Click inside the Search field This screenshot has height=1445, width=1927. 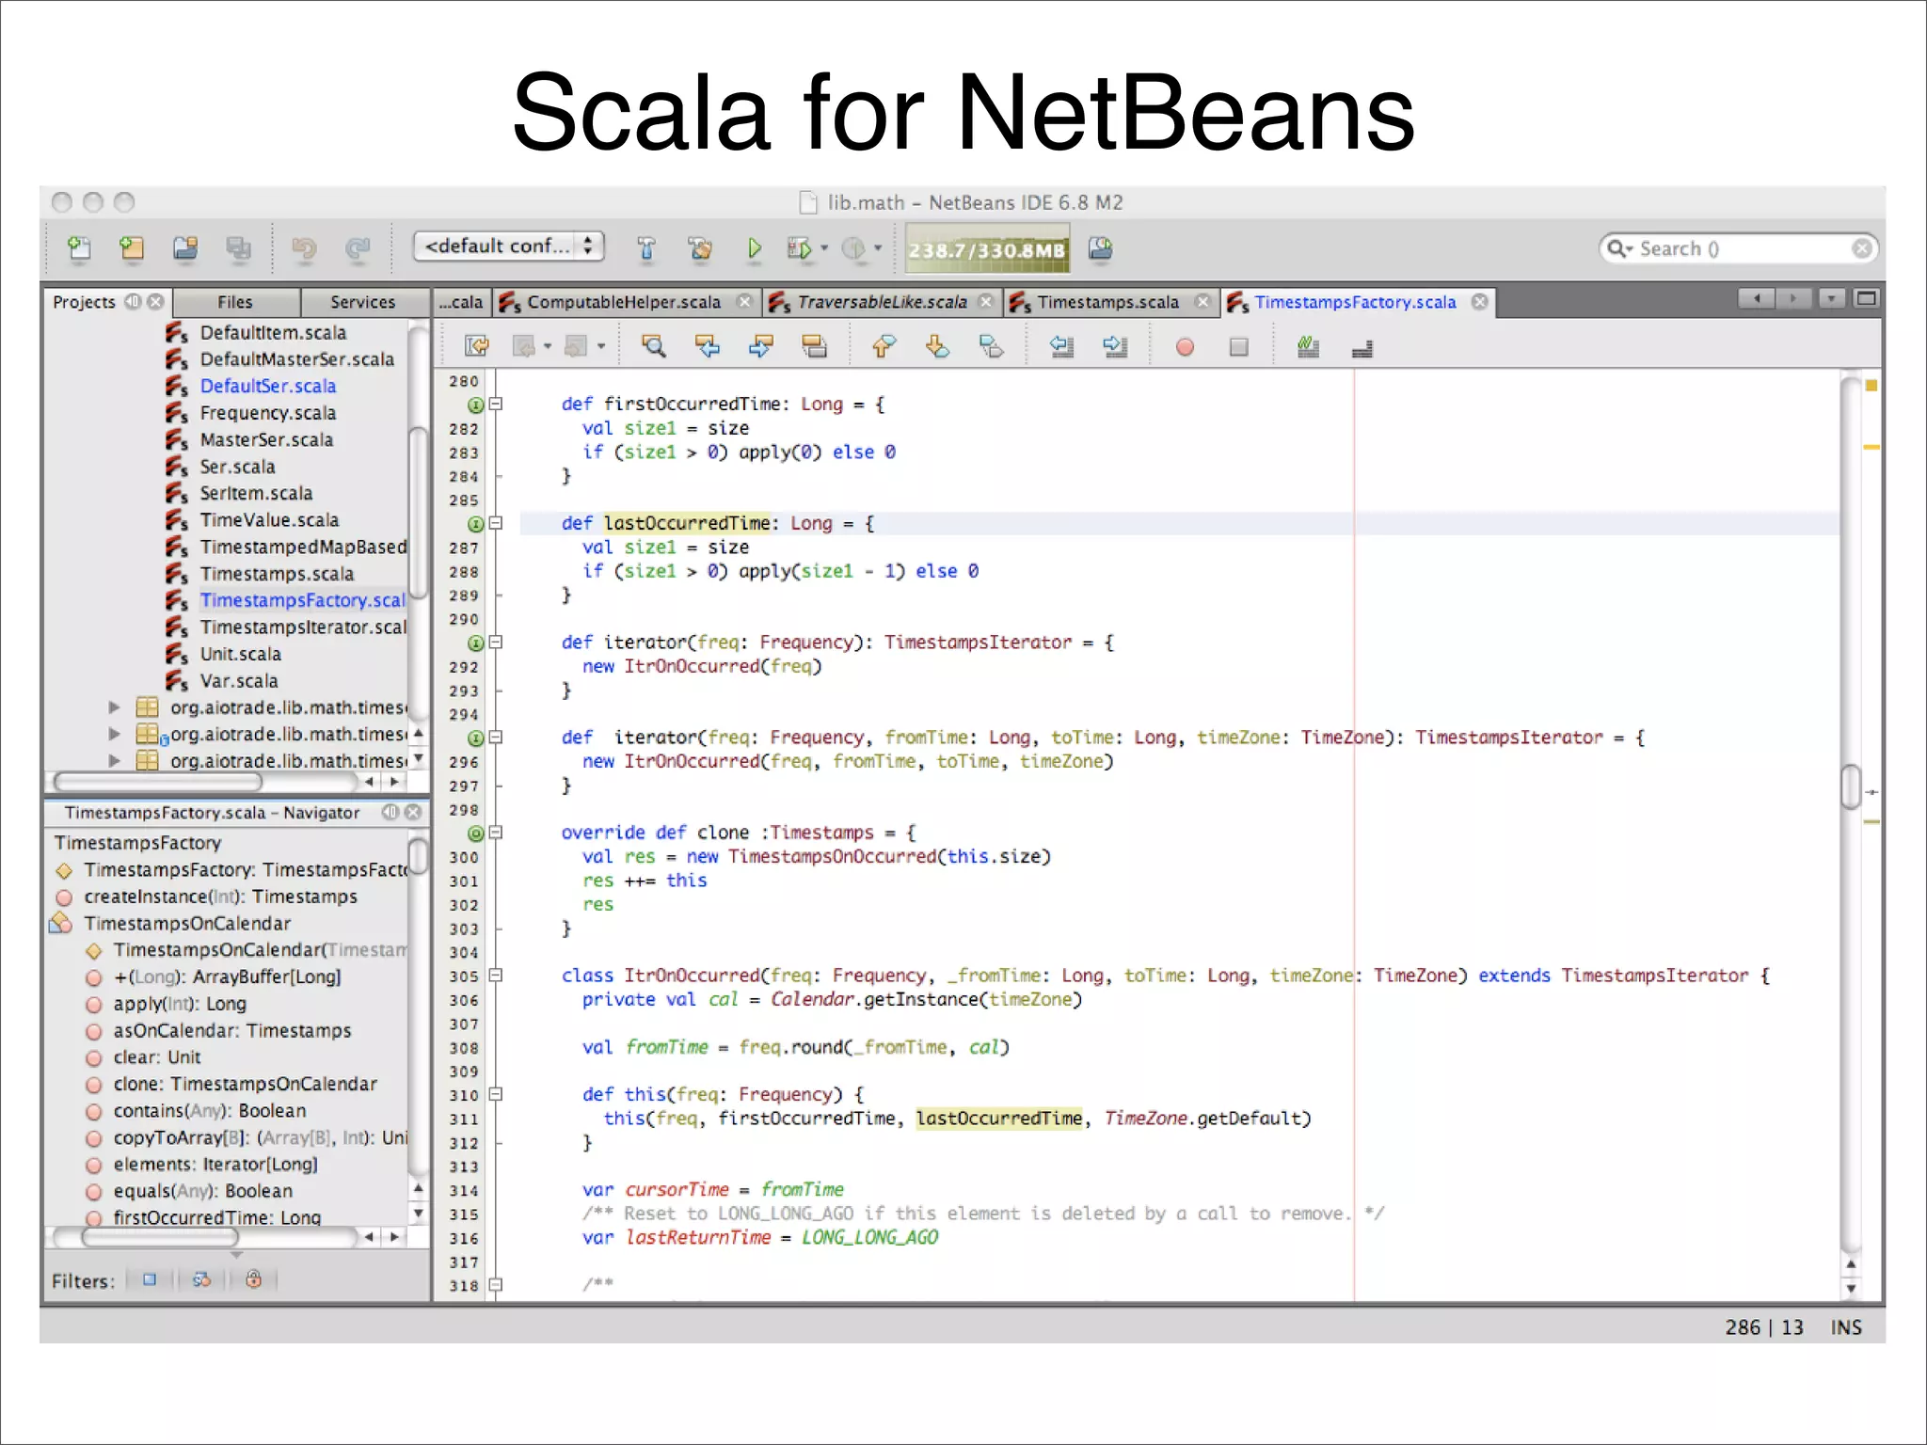point(1737,248)
